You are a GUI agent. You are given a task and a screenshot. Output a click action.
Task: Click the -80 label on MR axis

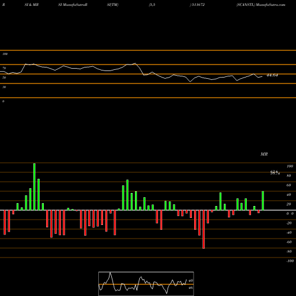click(289, 252)
